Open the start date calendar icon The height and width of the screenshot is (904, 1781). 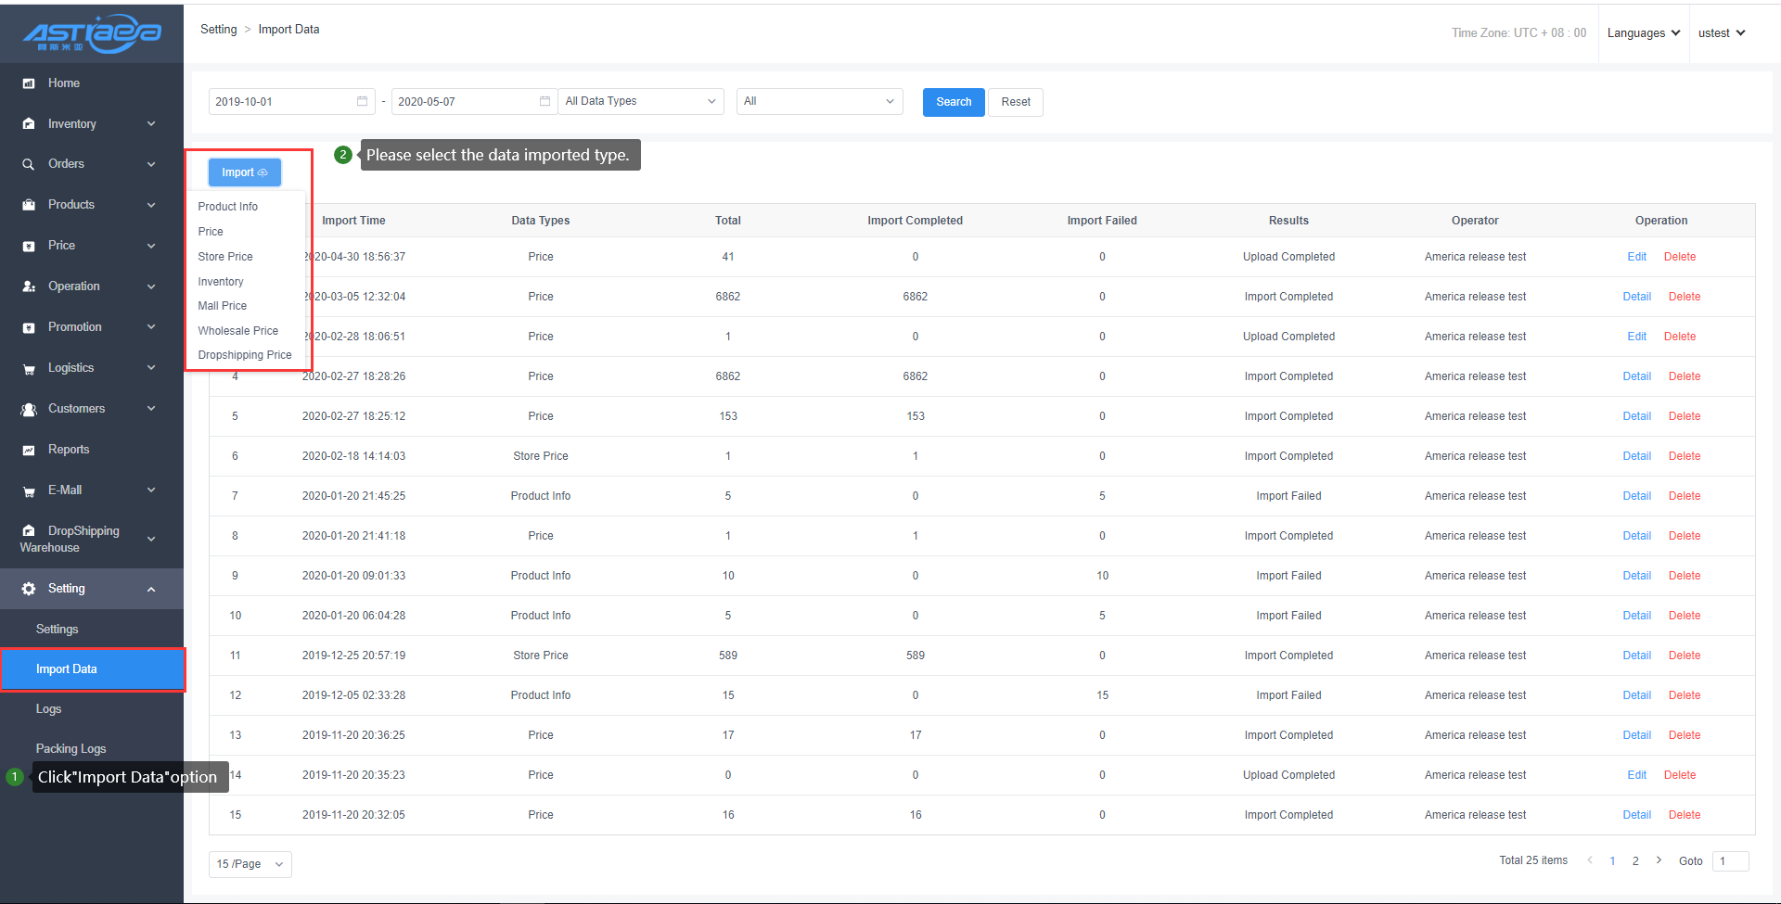pyautogui.click(x=362, y=101)
